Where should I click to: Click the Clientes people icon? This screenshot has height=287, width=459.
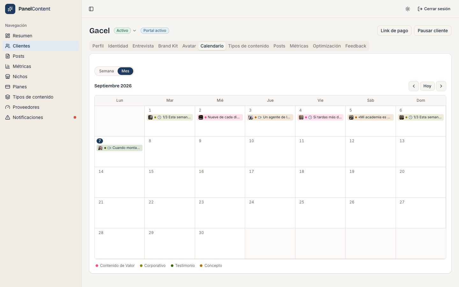click(8, 46)
